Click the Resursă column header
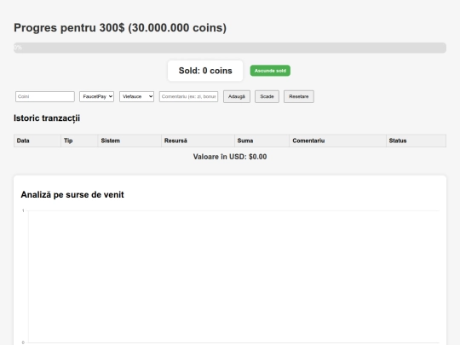Image resolution: width=460 pixels, height=345 pixels. point(198,141)
